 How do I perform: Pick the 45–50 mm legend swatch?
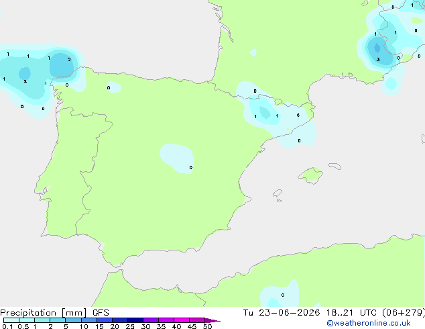[x=197, y=320]
